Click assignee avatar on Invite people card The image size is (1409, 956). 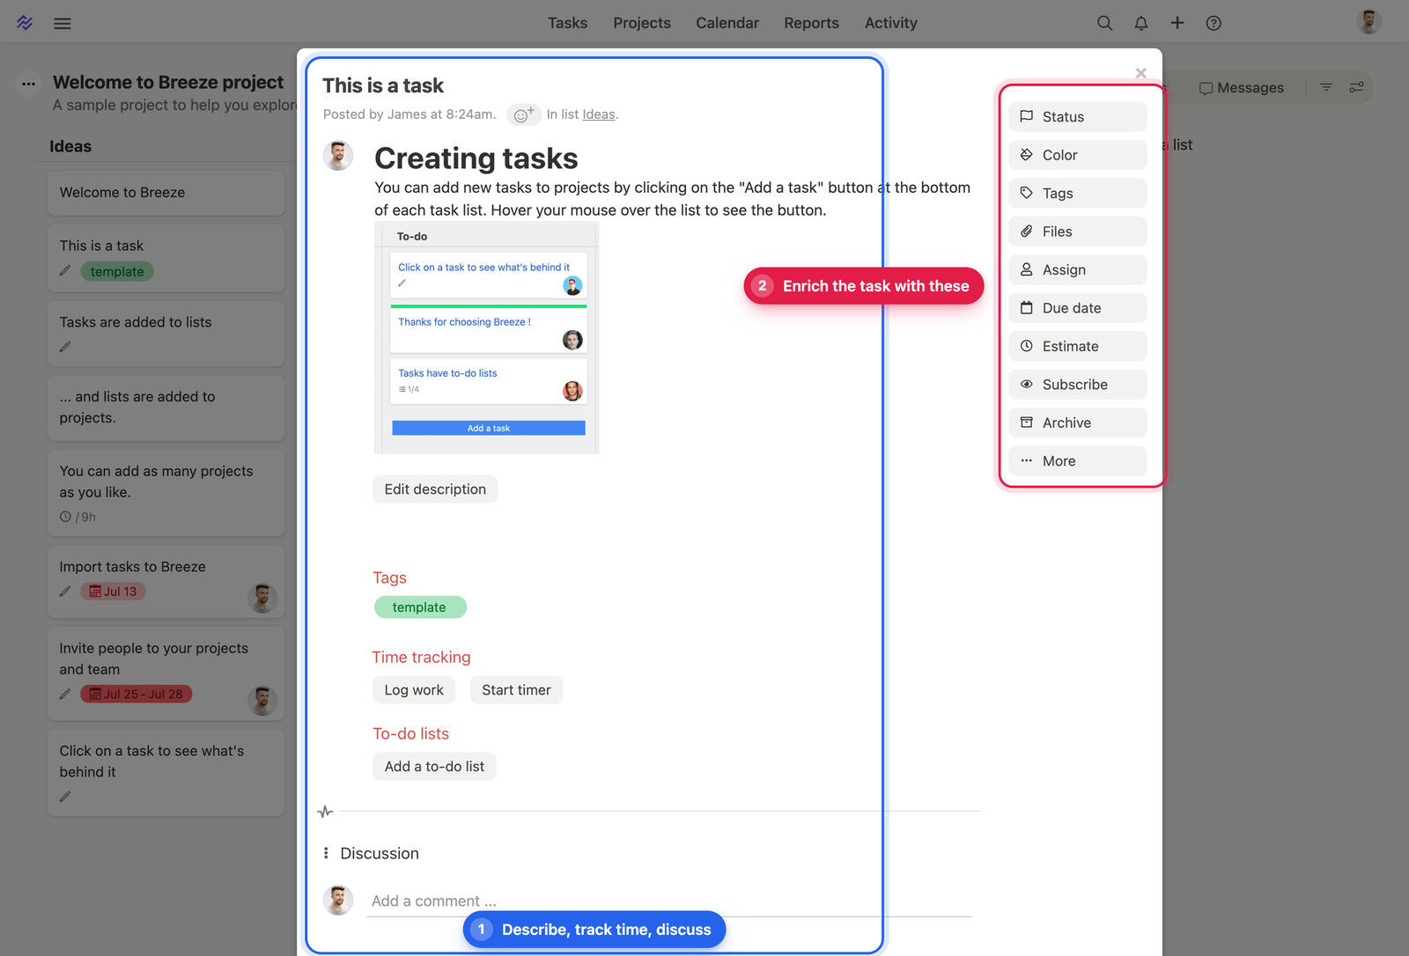(262, 701)
